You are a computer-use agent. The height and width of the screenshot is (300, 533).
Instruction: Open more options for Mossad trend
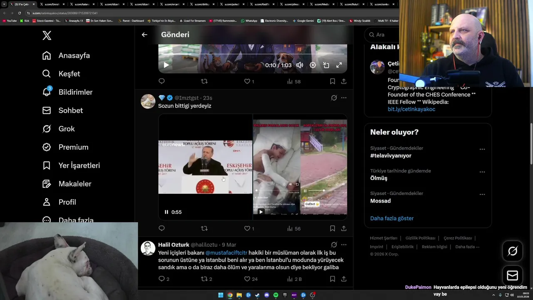pos(482,194)
